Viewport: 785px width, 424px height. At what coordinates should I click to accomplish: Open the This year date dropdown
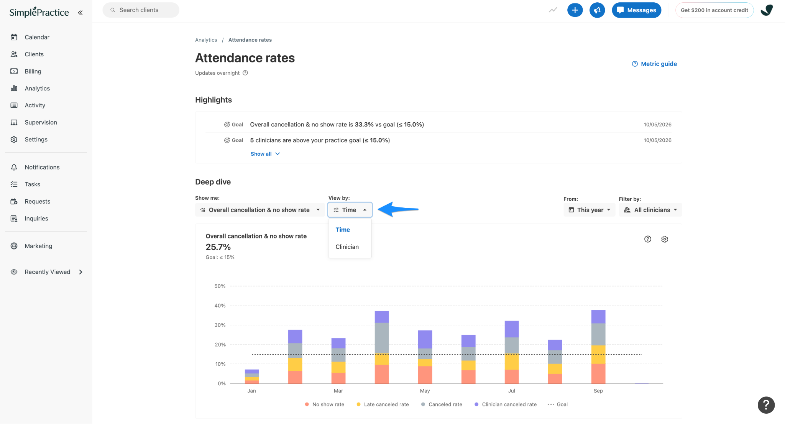(589, 210)
